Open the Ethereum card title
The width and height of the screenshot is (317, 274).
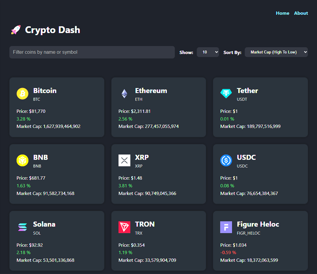(151, 91)
